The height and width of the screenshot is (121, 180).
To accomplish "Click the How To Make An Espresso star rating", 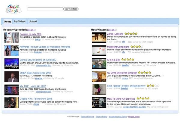I will pyautogui.click(x=143, y=98).
